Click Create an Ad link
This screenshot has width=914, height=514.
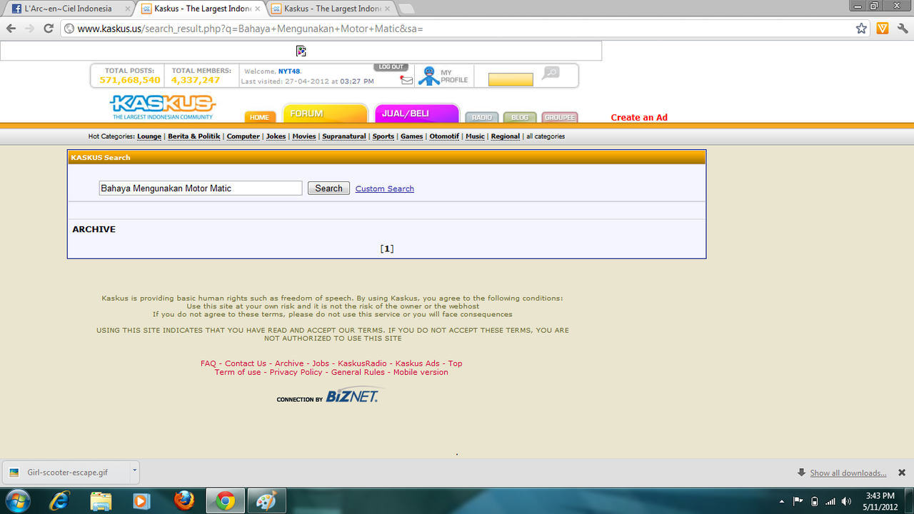639,118
